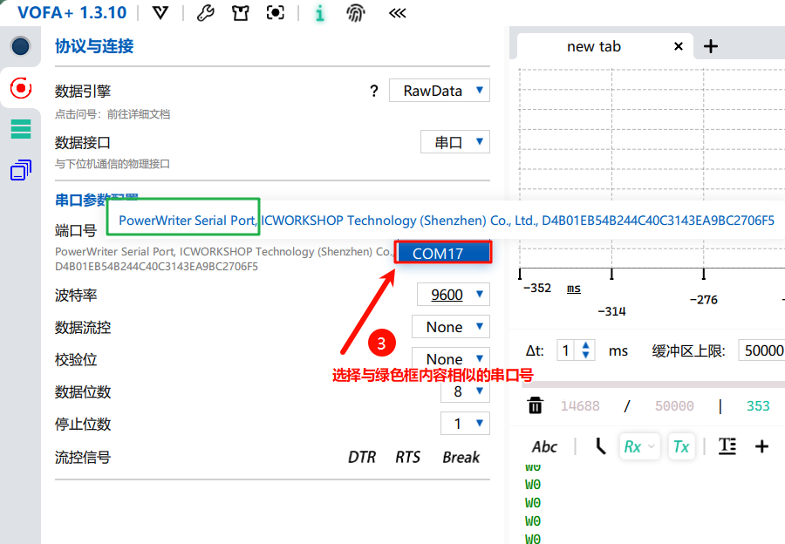The image size is (785, 544).
Task: Clear buffer with trash icon
Action: click(x=536, y=405)
